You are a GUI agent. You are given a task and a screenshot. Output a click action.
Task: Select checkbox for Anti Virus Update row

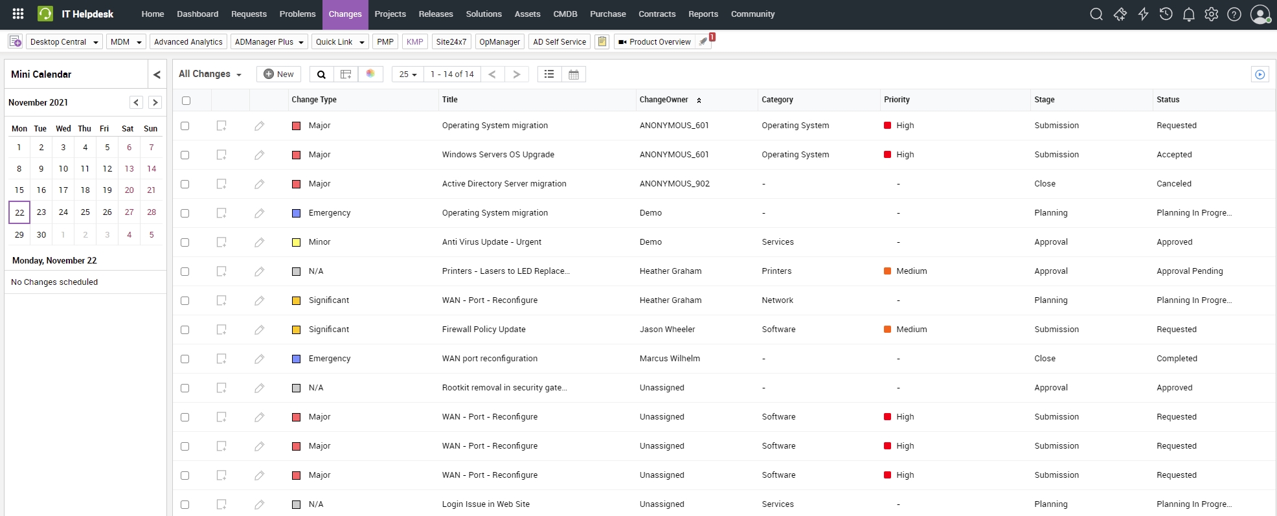[x=185, y=242]
